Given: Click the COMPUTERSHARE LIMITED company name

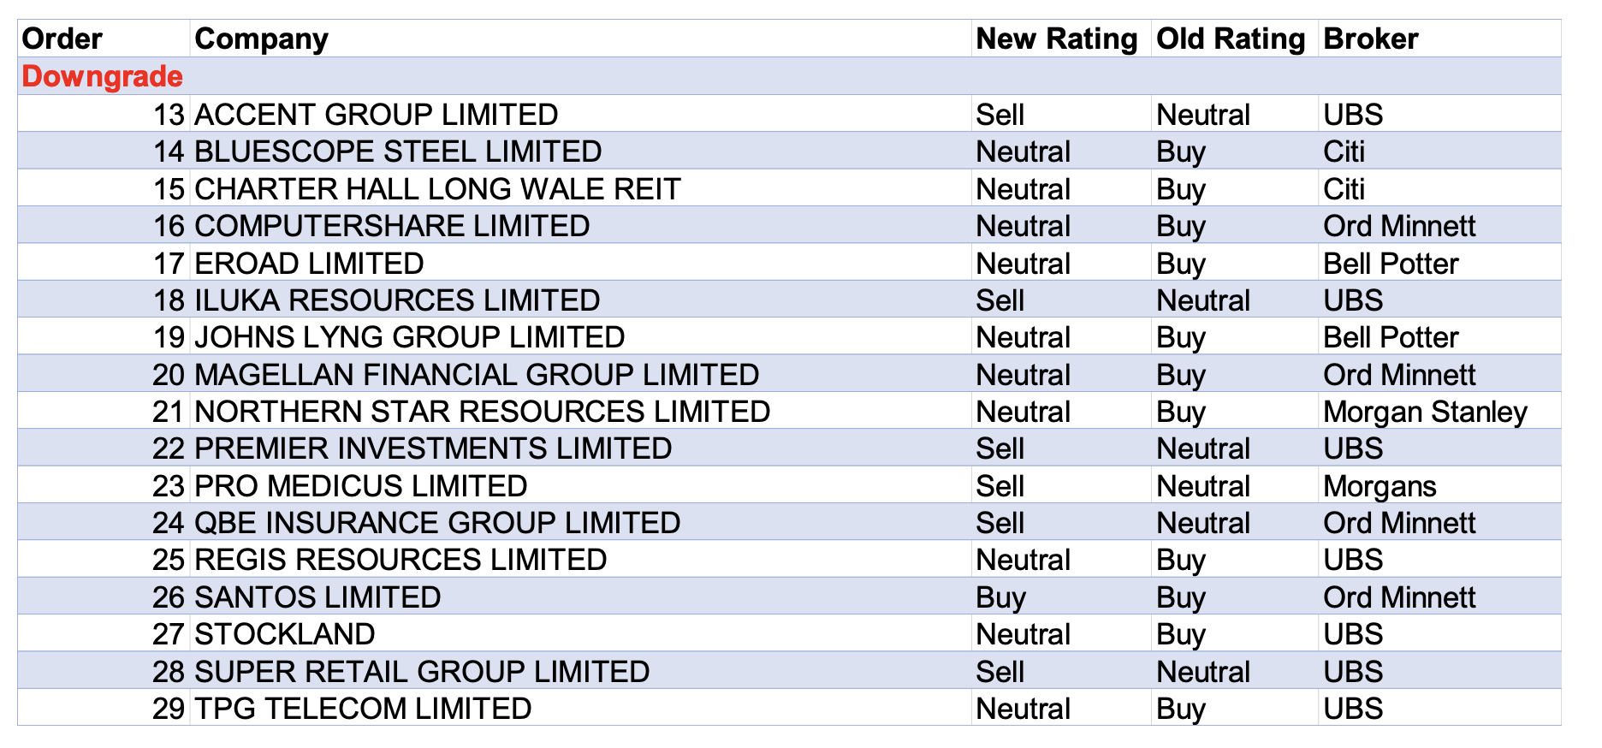Looking at the screenshot, I should click(392, 226).
